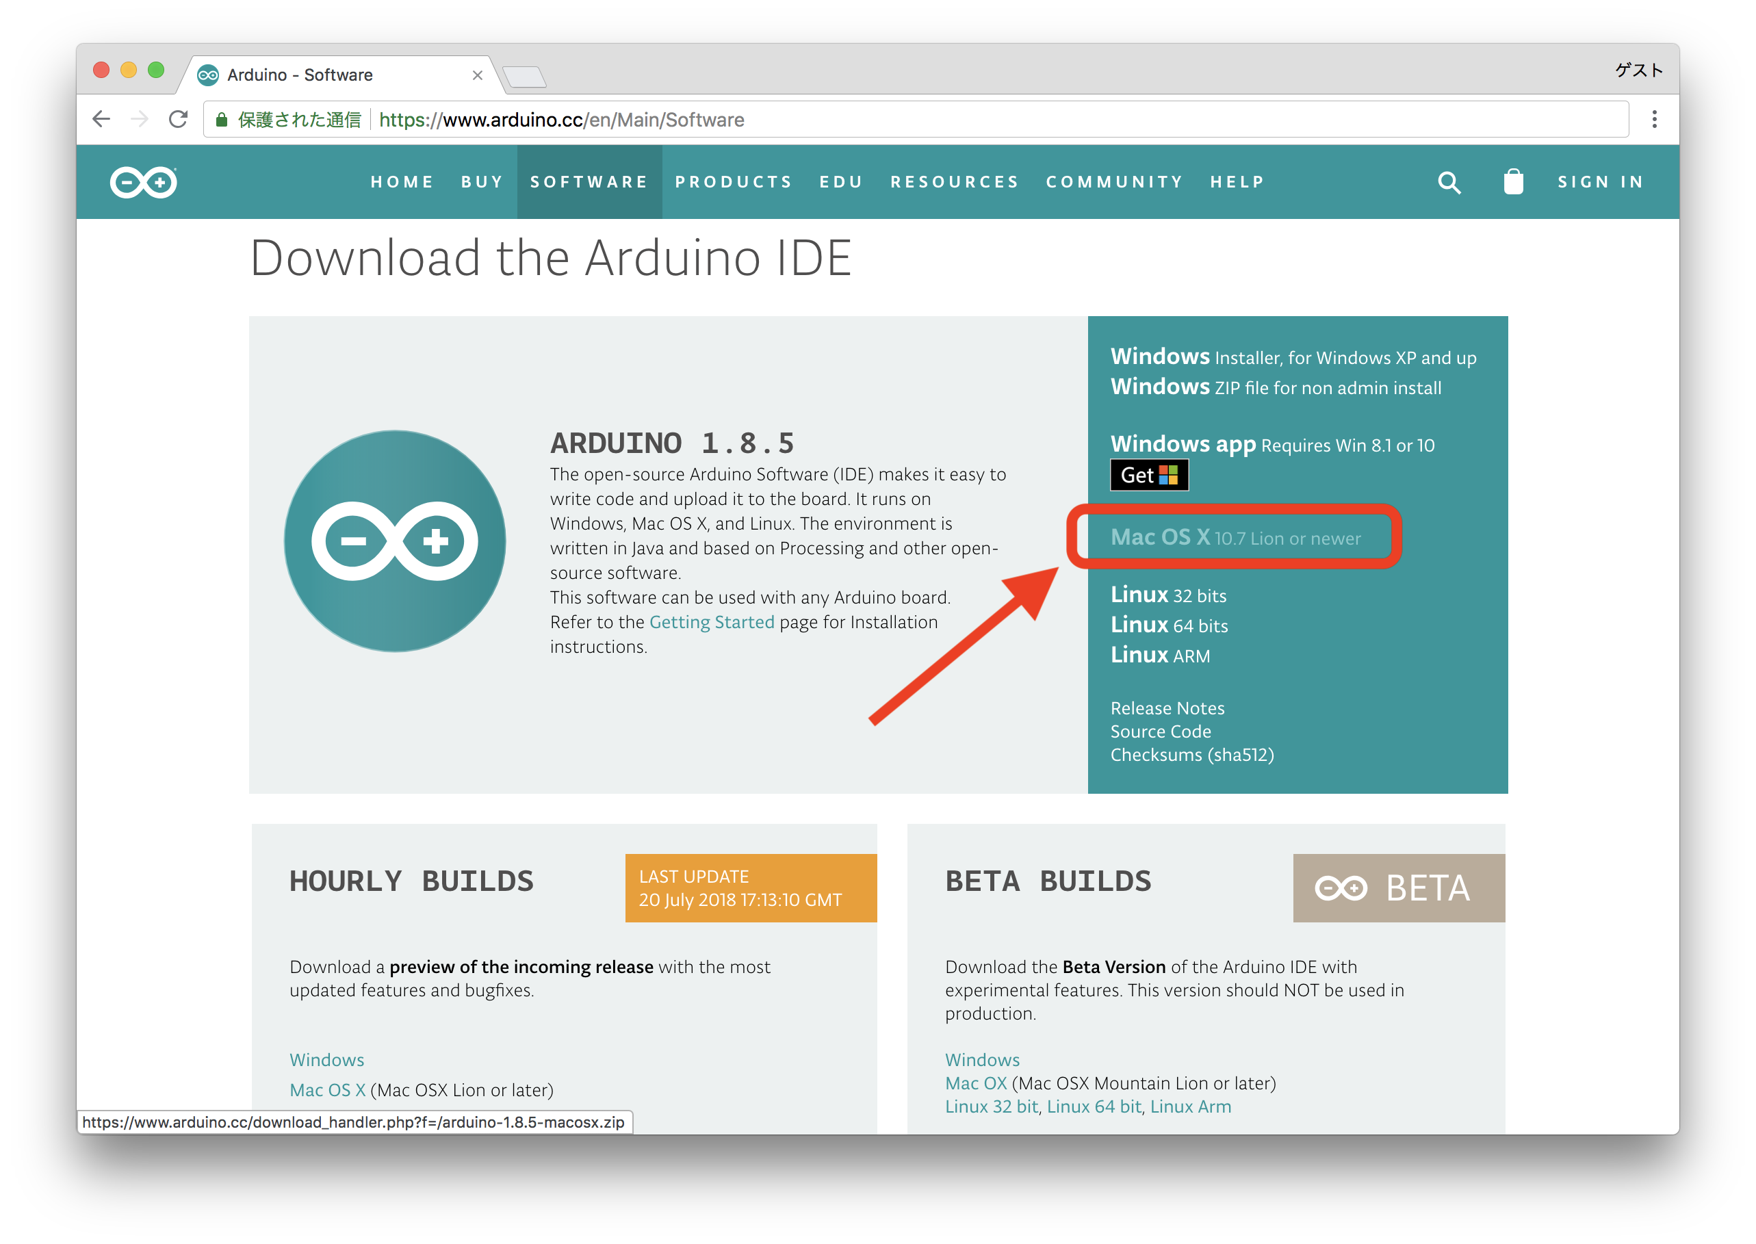Viewport: 1756px width, 1244px height.
Task: Click the Get Windows Store badge
Action: click(x=1148, y=475)
